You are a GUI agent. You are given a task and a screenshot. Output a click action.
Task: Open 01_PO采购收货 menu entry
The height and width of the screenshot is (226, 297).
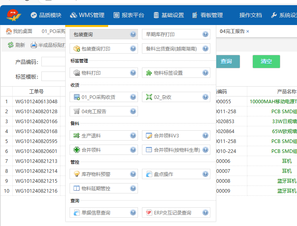98,97
